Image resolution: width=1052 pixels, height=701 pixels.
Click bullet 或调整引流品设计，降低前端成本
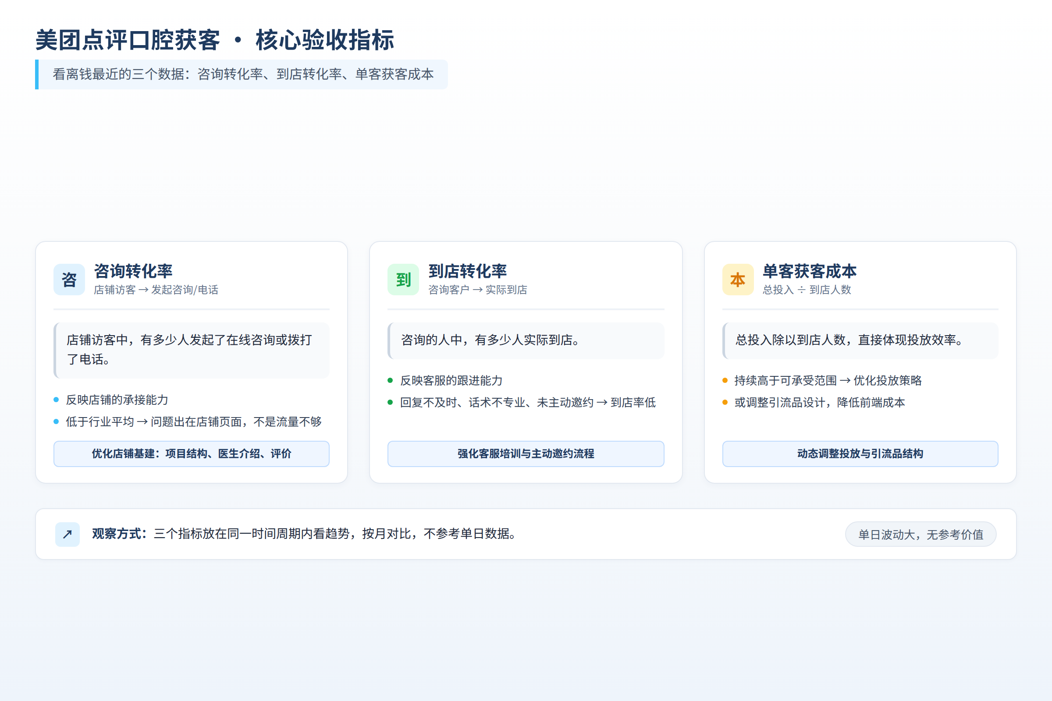[x=819, y=402]
